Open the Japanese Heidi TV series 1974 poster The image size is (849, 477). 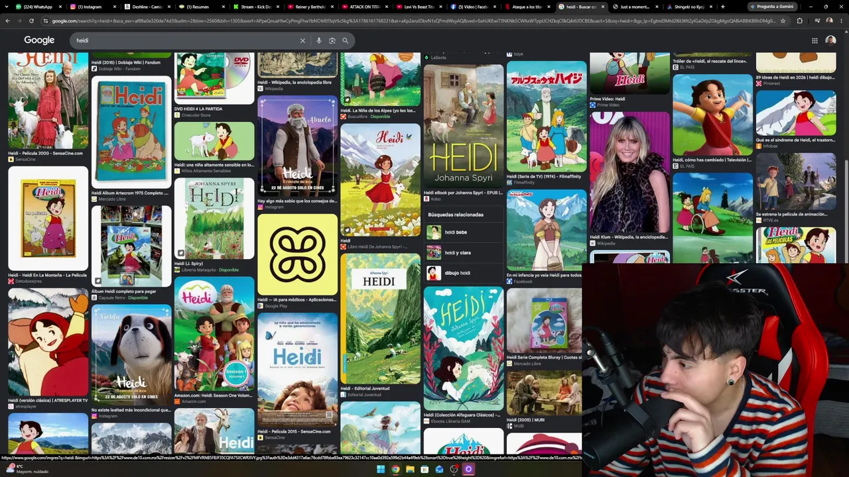click(547, 117)
